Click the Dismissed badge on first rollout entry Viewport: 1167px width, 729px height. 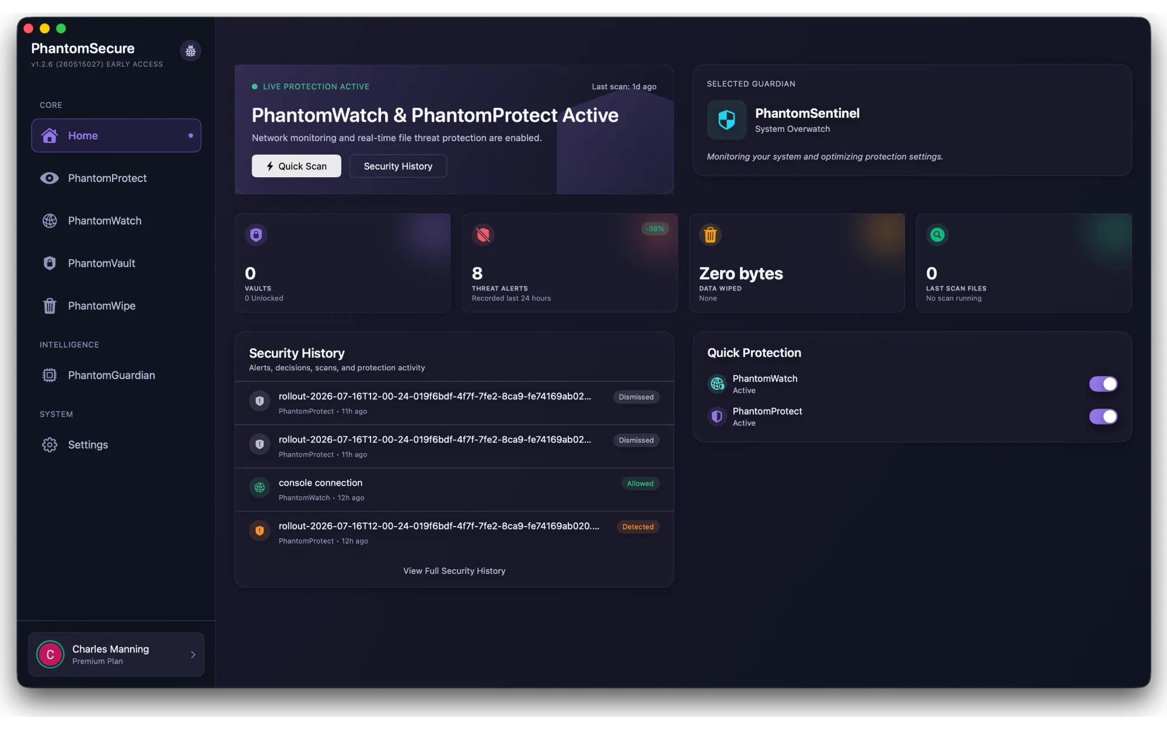(x=636, y=397)
